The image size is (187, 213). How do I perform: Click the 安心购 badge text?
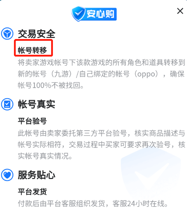coord(100,14)
